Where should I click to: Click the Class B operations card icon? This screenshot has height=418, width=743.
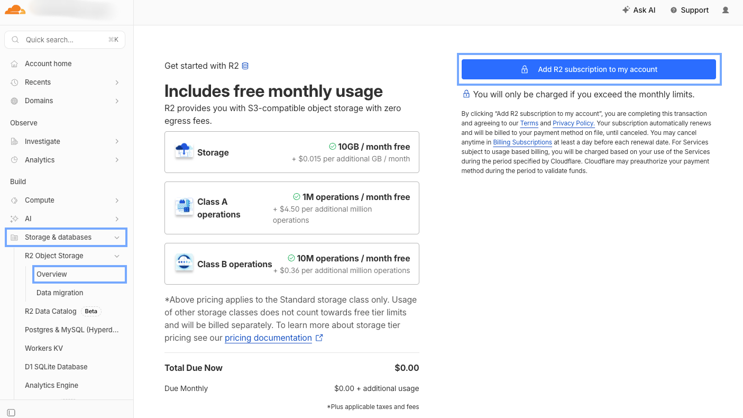184,263
